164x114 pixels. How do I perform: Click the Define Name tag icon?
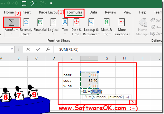tap(153, 20)
